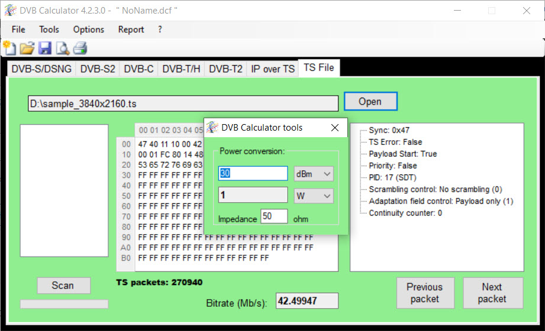Switch to the DVB-S2 tab
Screen dimensions: 545x331
pyautogui.click(x=98, y=69)
